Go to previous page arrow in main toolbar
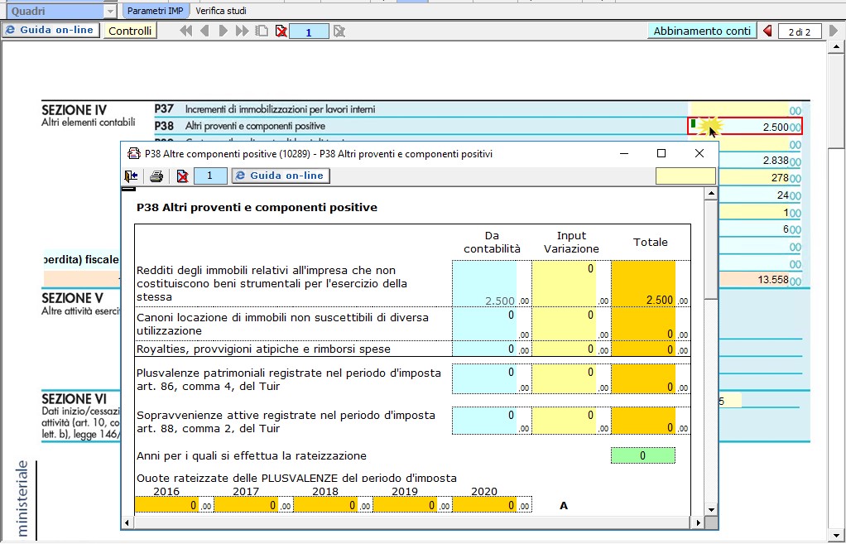The height and width of the screenshot is (544, 846). [204, 31]
